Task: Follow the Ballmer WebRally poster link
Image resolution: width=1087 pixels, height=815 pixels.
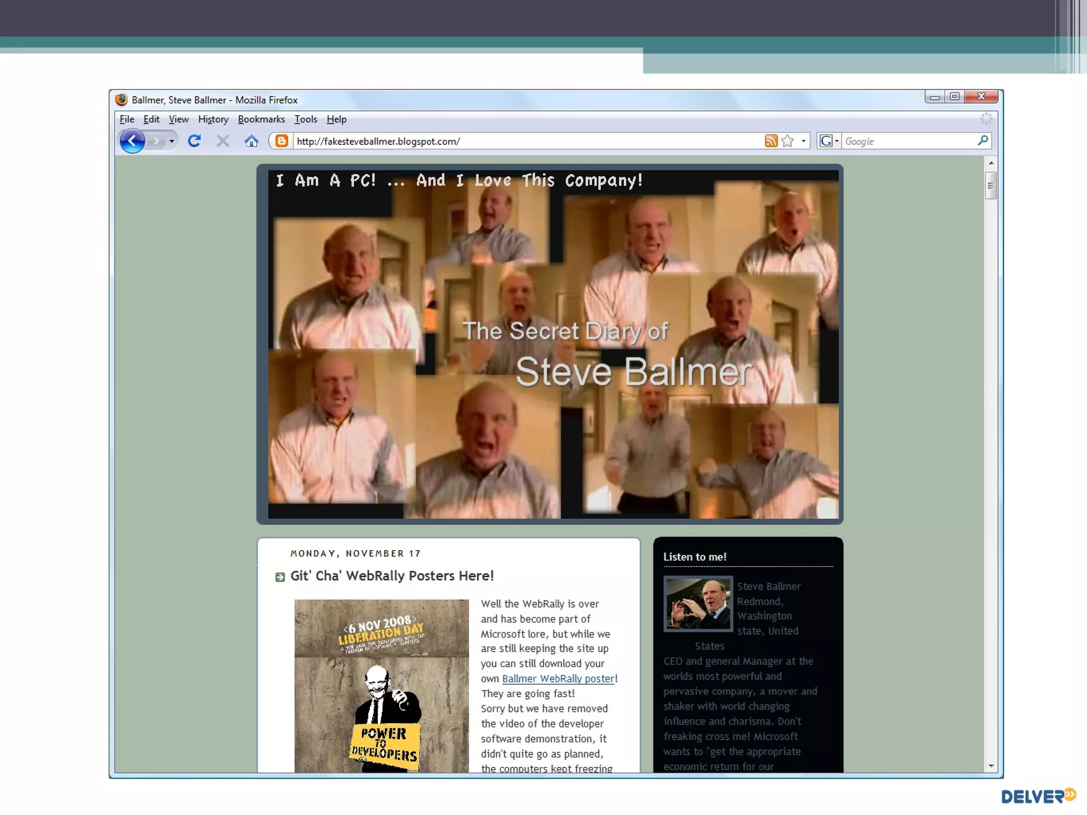Action: tap(558, 679)
